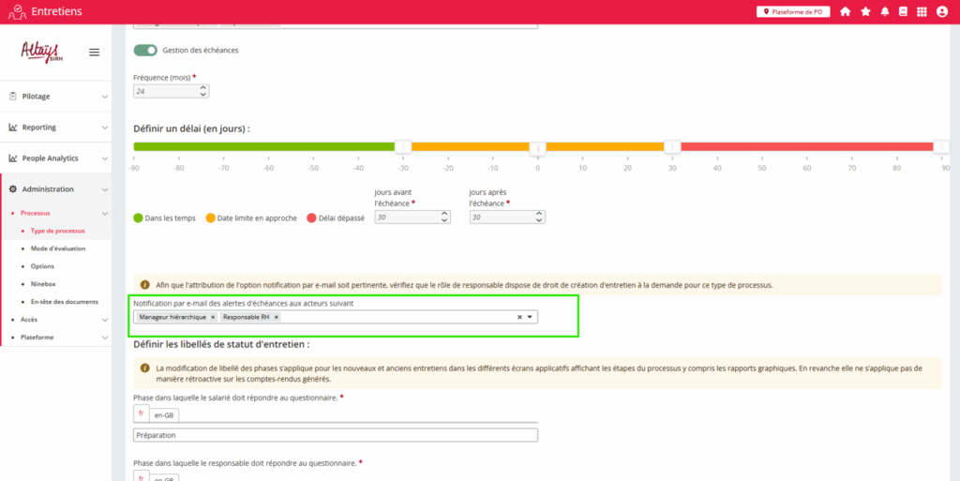Viewport: 960px width, 481px height.
Task: Open Mode d'évaluation in sidebar
Action: [58, 248]
